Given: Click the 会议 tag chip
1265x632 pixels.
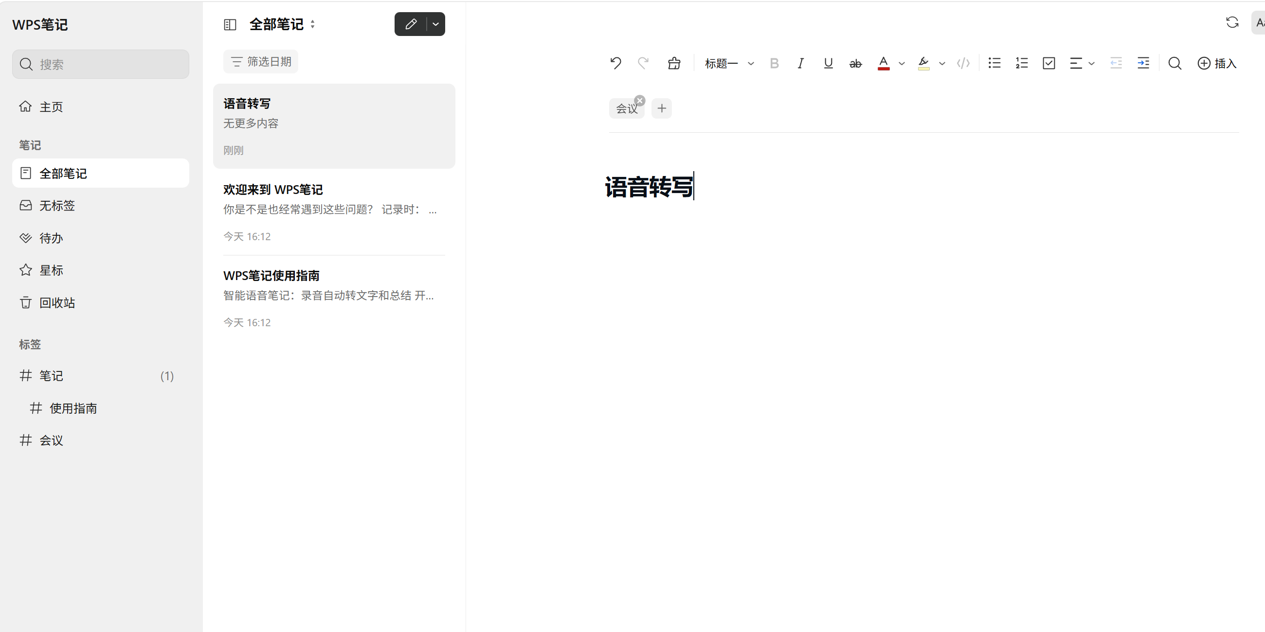Looking at the screenshot, I should pyautogui.click(x=627, y=109).
